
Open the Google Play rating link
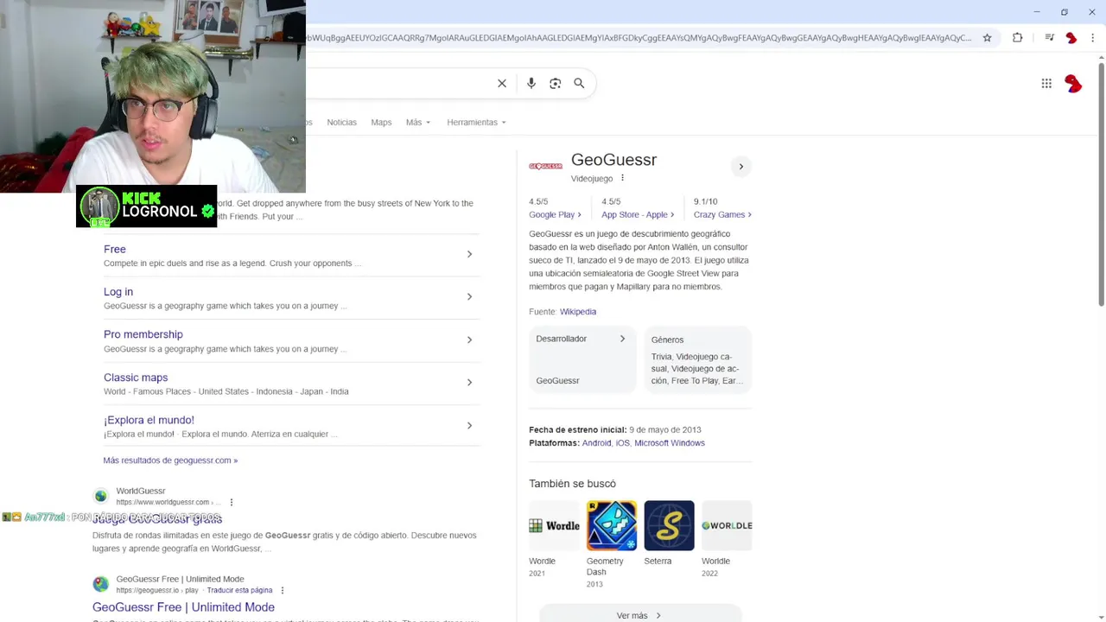click(x=555, y=214)
